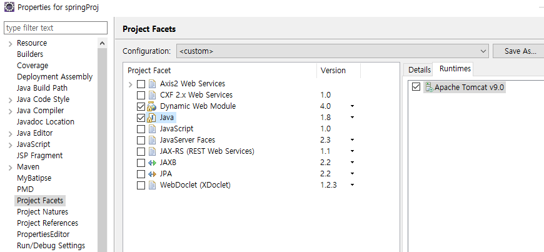544x252 pixels.
Task: Click the Axis2 Web Services facet icon
Action: pos(152,84)
